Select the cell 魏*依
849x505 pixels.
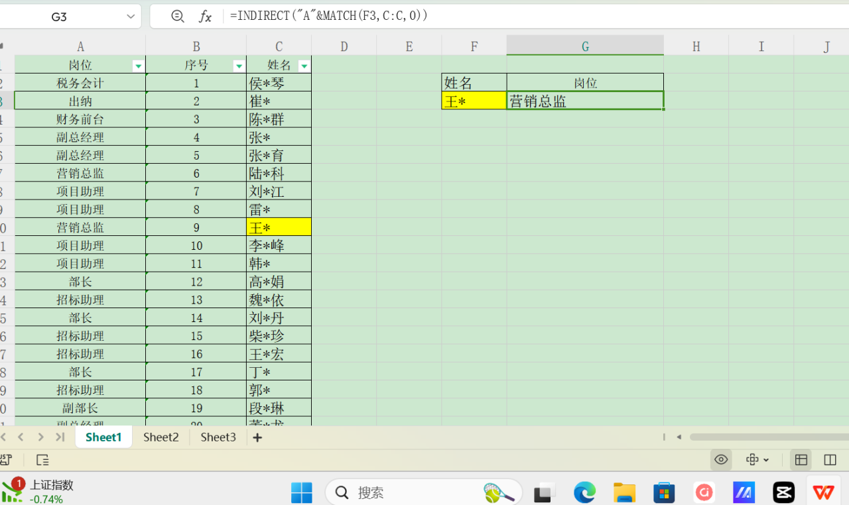[279, 300]
